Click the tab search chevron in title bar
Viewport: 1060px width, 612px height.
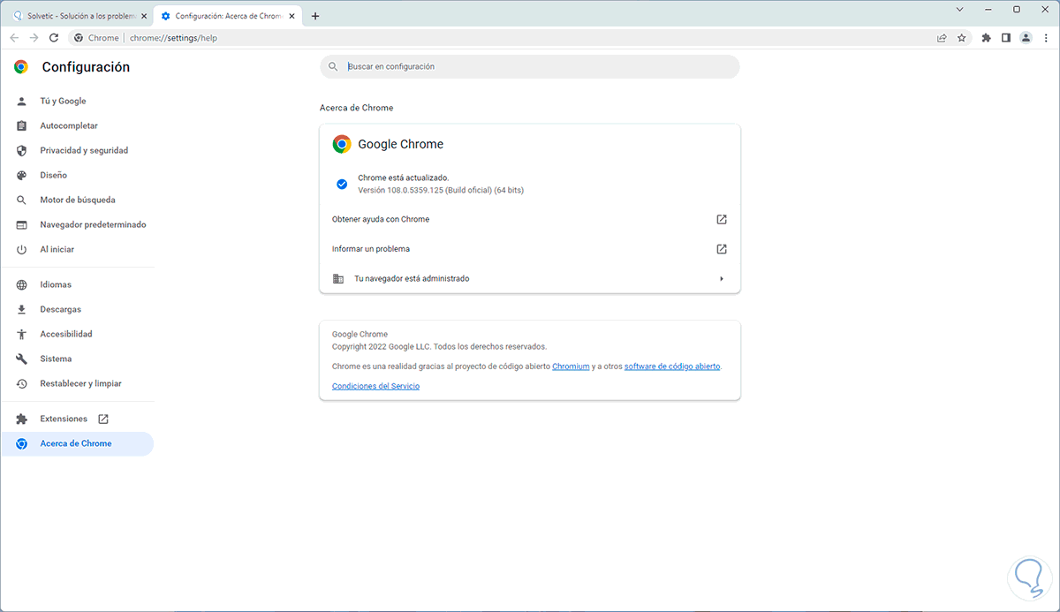[960, 9]
